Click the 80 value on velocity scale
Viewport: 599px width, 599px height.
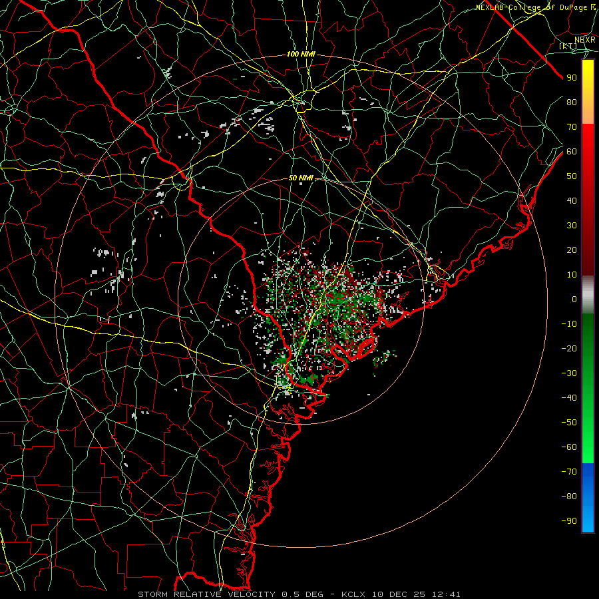[x=572, y=102]
